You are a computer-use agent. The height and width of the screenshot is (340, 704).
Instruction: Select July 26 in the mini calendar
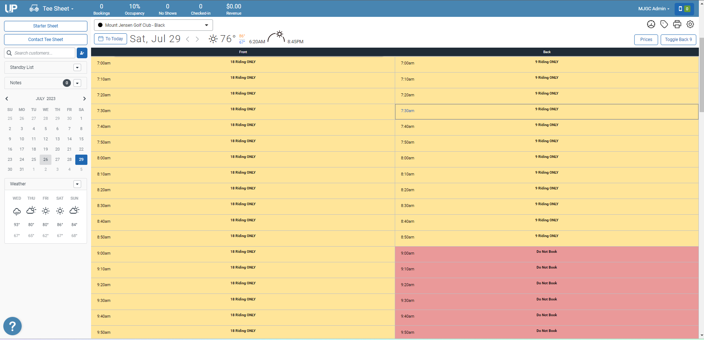click(46, 159)
